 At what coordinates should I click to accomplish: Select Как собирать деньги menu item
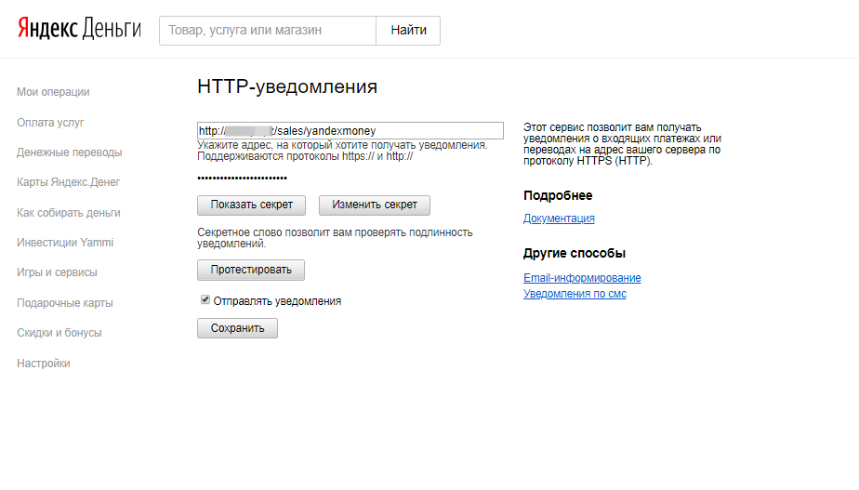(x=69, y=213)
